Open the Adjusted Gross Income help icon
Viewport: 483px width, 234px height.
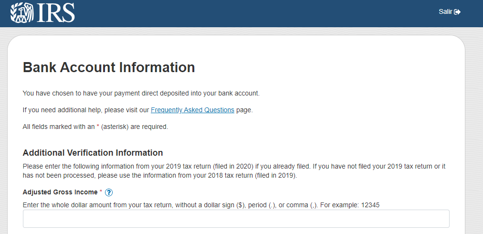tap(109, 192)
